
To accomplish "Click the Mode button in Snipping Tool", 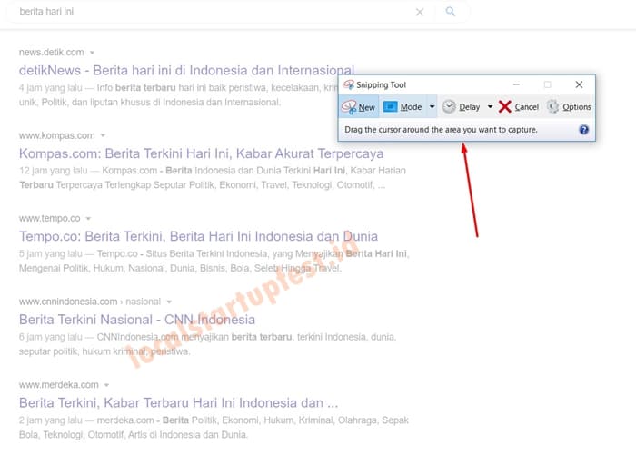I will click(x=402, y=107).
